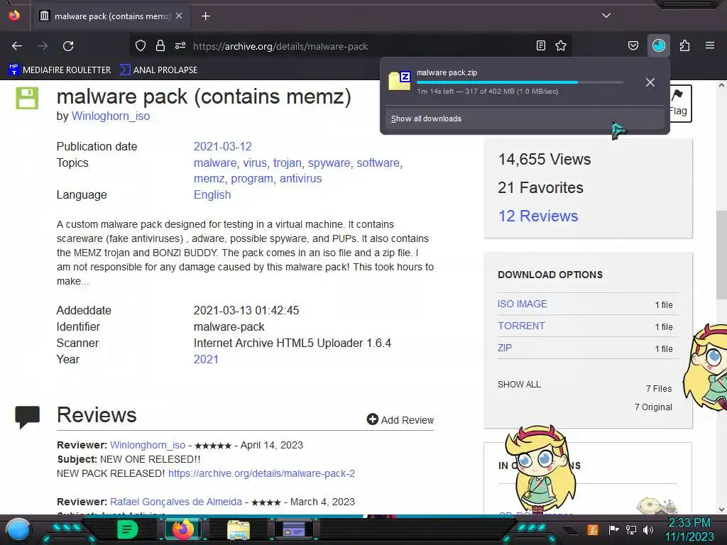Image resolution: width=727 pixels, height=545 pixels.
Task: Click Add Review plus button
Action: tap(400, 420)
